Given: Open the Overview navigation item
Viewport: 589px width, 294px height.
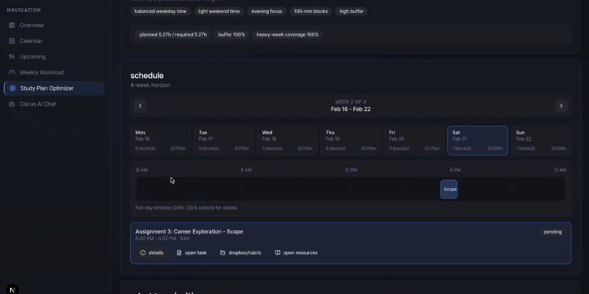Looking at the screenshot, I should [54, 25].
